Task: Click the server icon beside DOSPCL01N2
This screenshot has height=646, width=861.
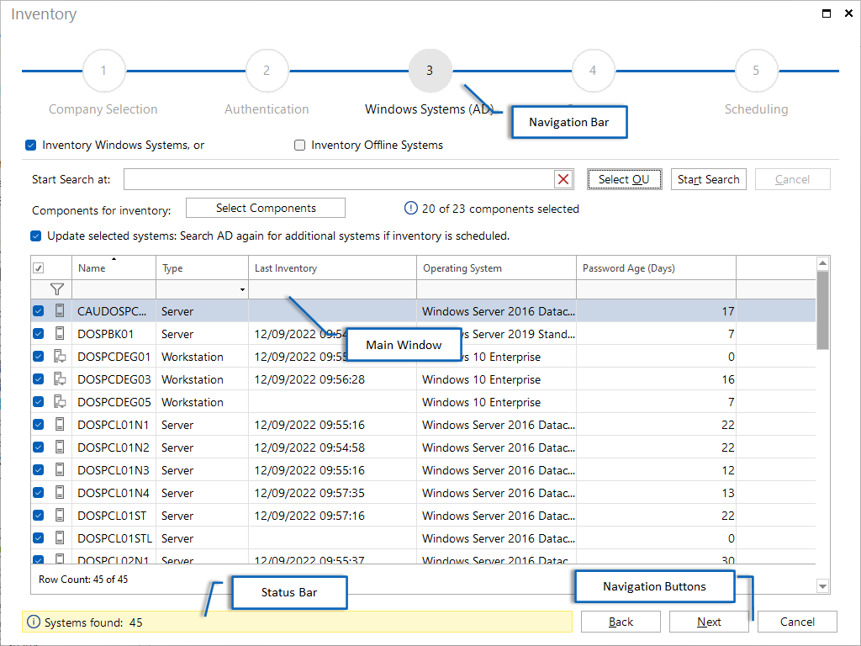Action: click(60, 447)
